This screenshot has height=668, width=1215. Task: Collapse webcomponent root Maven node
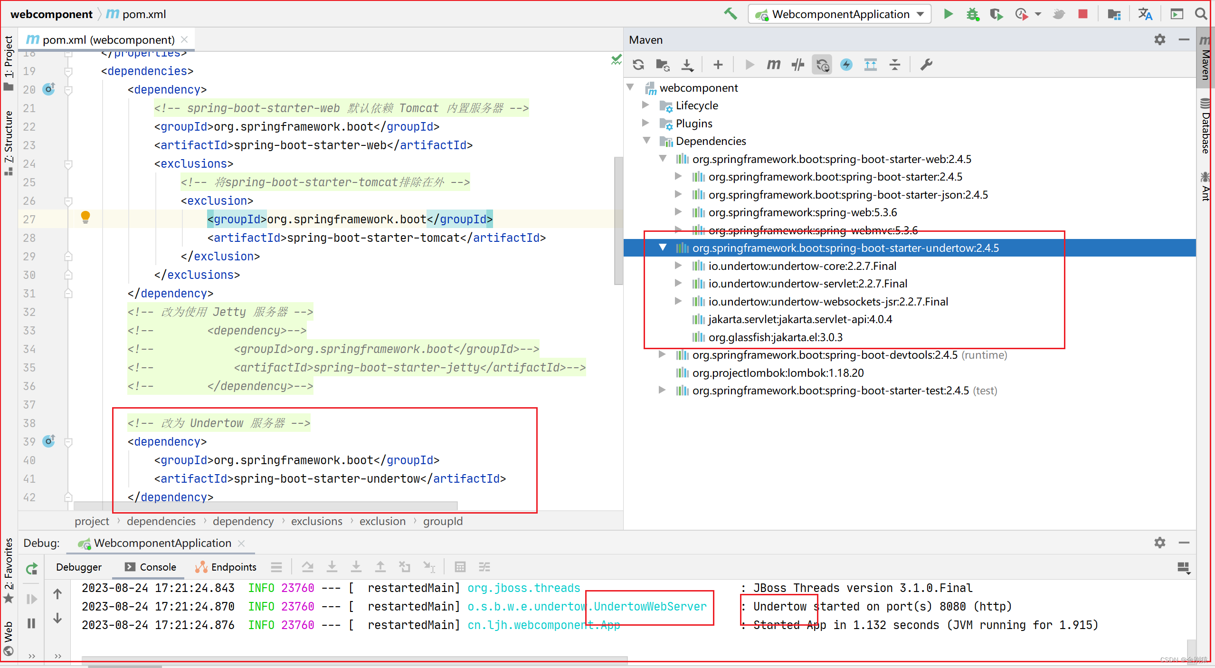point(631,87)
